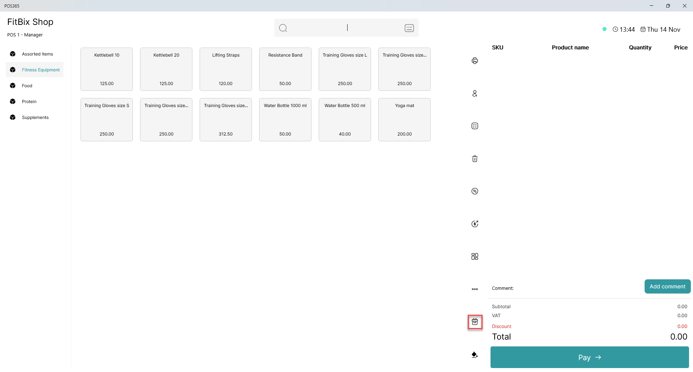Click the printer icon in the toolbar
This screenshot has width=693, height=372.
pos(475,61)
